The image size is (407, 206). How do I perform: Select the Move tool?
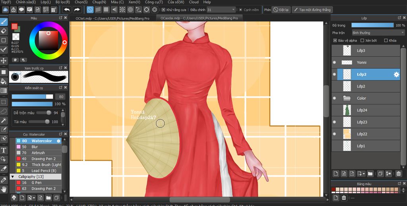(4, 61)
